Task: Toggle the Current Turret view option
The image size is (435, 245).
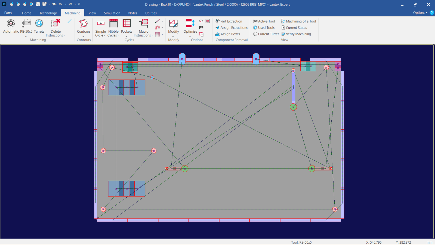Action: pyautogui.click(x=255, y=34)
